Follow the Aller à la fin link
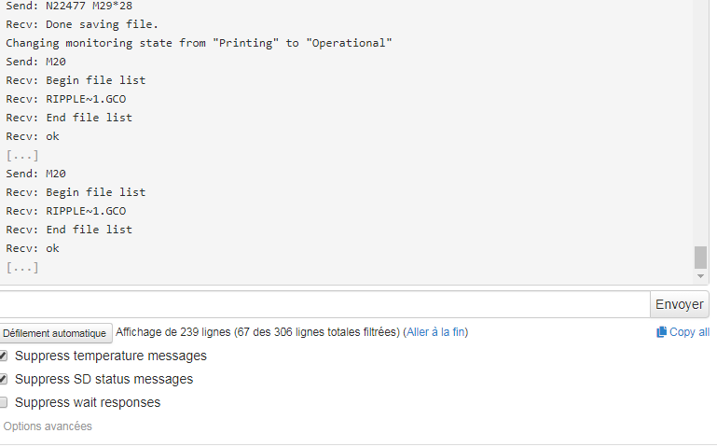This screenshot has height=447, width=717. [x=435, y=332]
